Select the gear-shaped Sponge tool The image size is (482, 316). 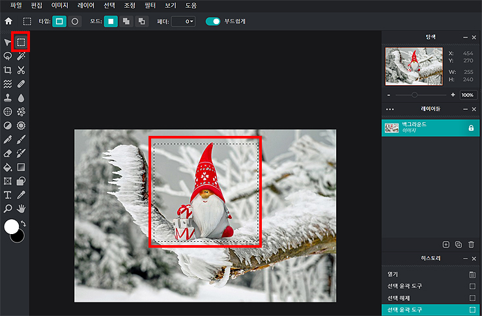click(x=21, y=125)
